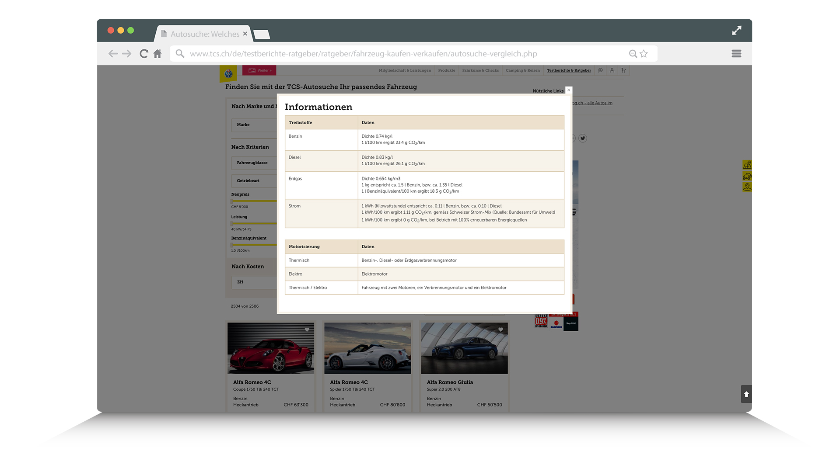840x472 pixels.
Task: Bookmark page with star icon
Action: tap(644, 54)
